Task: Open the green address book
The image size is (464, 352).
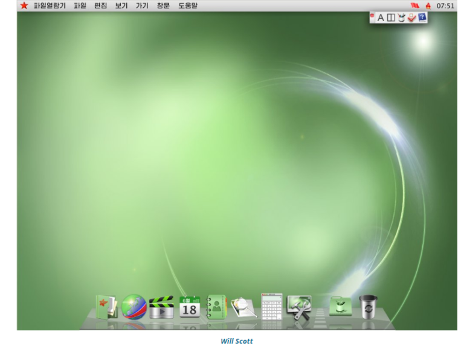Action: coord(216,306)
